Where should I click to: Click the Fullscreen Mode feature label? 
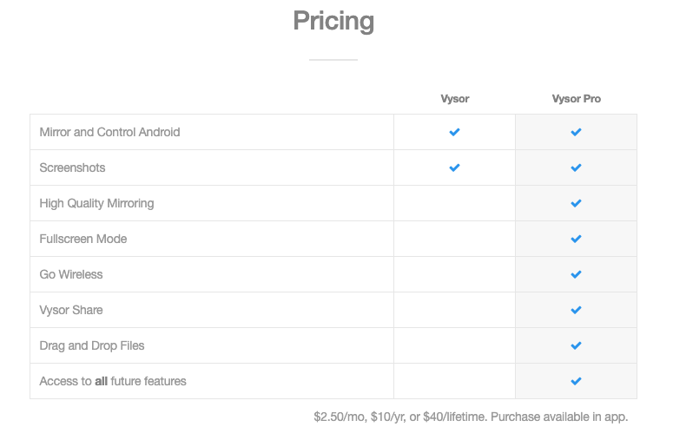(83, 239)
